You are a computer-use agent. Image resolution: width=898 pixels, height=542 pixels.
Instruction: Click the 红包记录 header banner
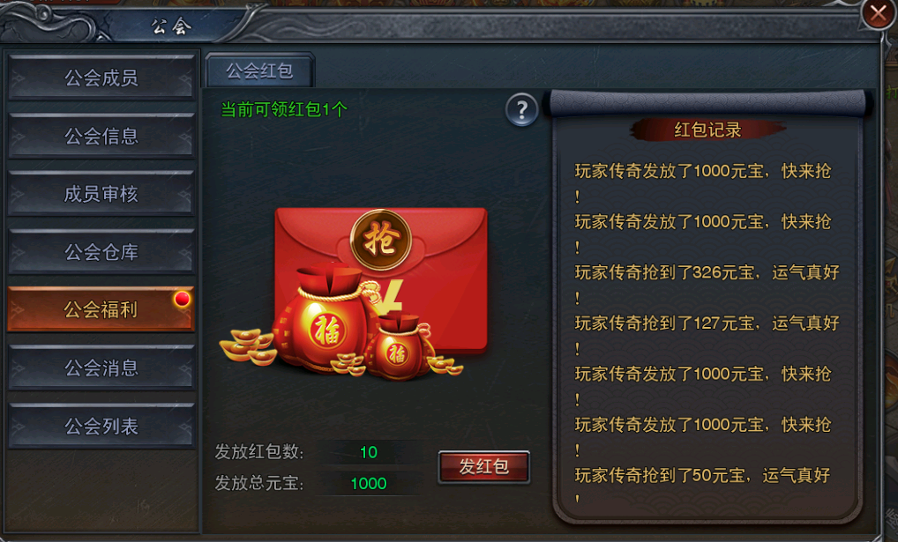707,130
